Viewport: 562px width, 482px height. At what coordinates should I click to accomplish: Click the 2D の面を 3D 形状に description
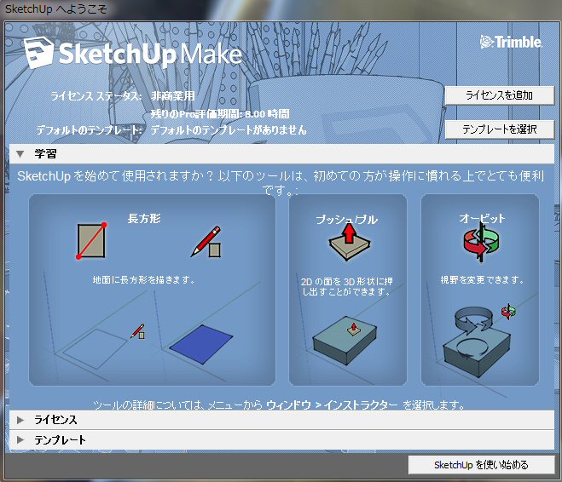pyautogui.click(x=346, y=286)
